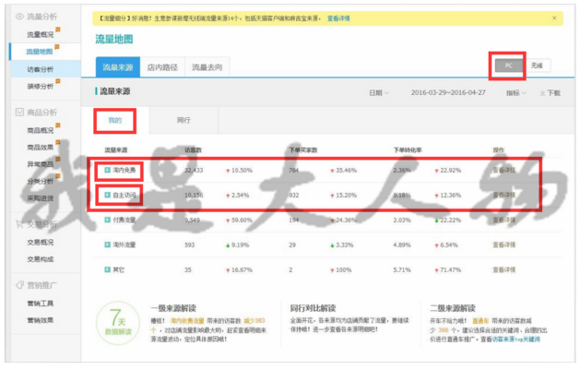580x370 pixels.
Task: Switch to the 无线 toggle
Action: [x=539, y=66]
